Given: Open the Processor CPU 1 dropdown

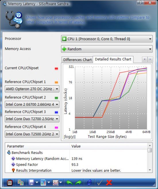Looking at the screenshot, I should [x=107, y=39].
